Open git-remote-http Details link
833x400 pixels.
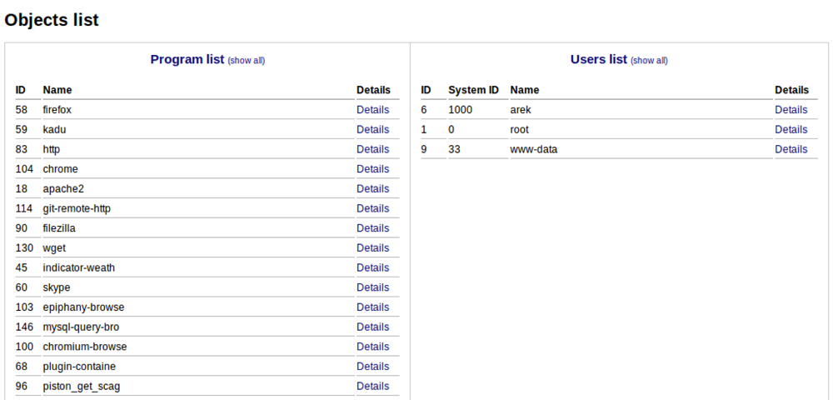[372, 208]
